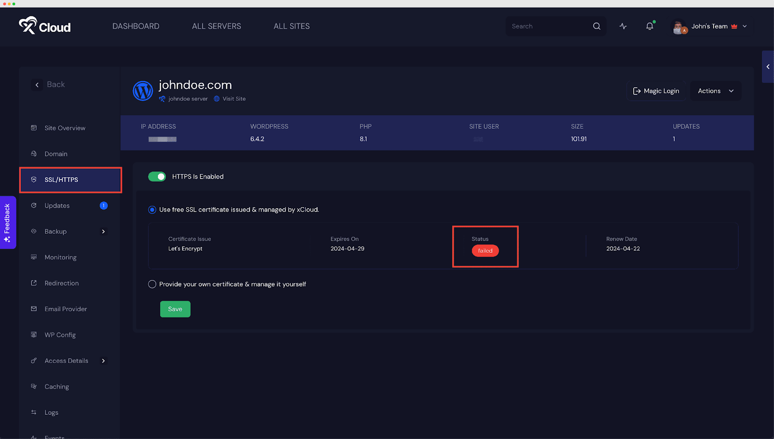Screen dimensions: 774x439
Task: Select the free xCloud SSL certificate option
Action: [152, 210]
